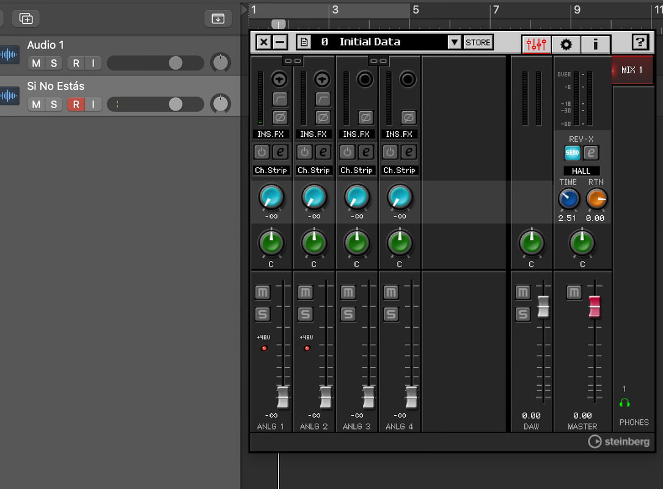Invert phase on ANLG 1 channel

coord(280,117)
